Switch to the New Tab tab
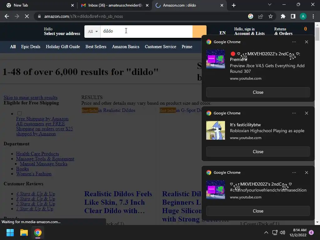The height and width of the screenshot is (240, 320). [x=39, y=5]
